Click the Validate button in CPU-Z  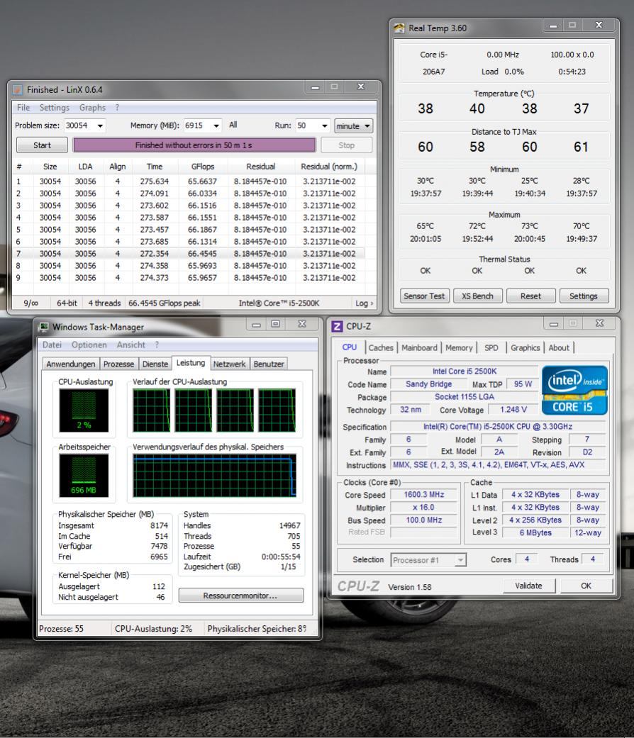(x=528, y=586)
